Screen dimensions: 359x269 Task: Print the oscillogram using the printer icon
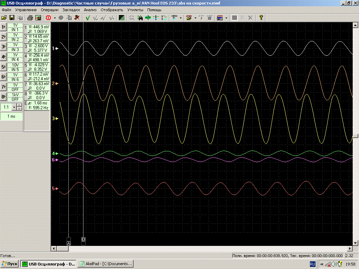(x=30, y=18)
